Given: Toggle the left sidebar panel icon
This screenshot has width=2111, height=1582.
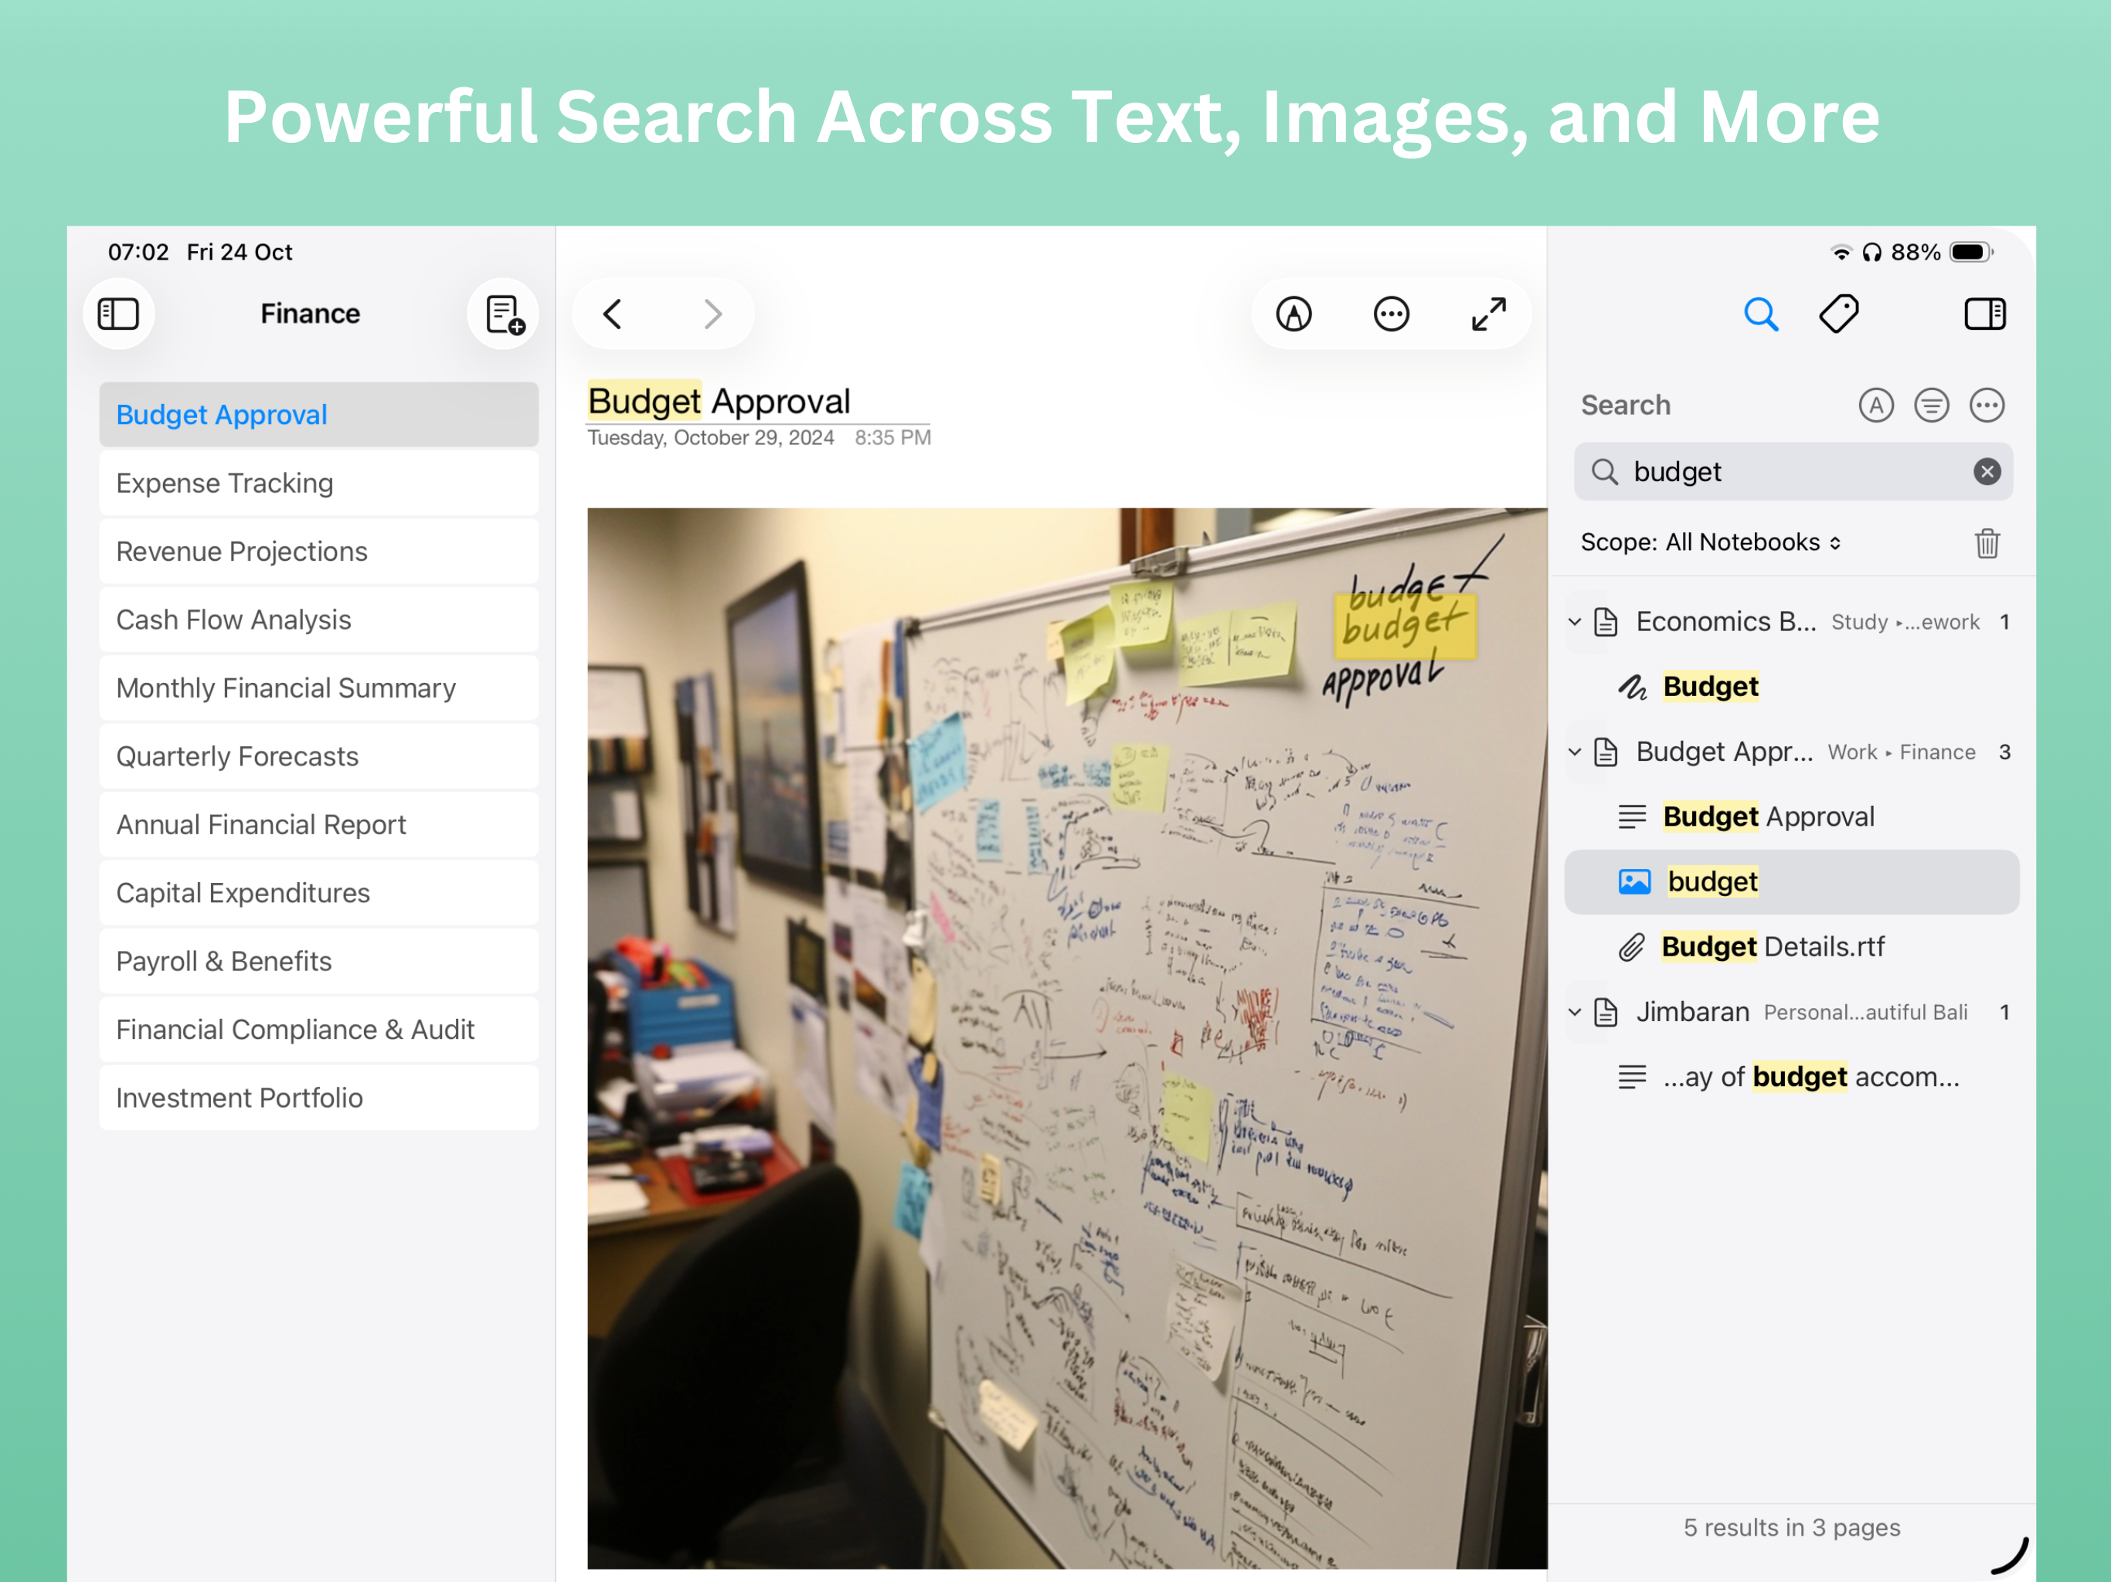Looking at the screenshot, I should pyautogui.click(x=118, y=314).
